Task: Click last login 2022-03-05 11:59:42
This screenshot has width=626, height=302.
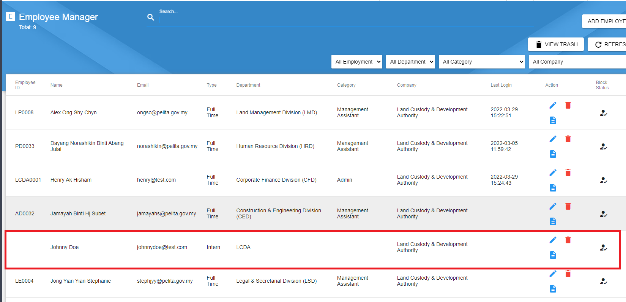Action: 504,146
